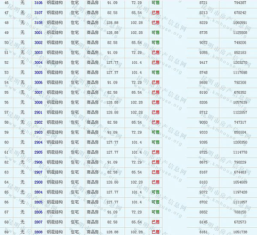Click room 2906 link
Image resolution: width=257 pixels, height=235 pixels.
pyautogui.click(x=38, y=162)
